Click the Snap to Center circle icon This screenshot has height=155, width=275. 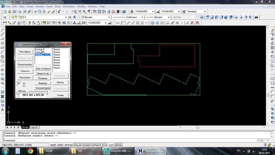coord(153,23)
